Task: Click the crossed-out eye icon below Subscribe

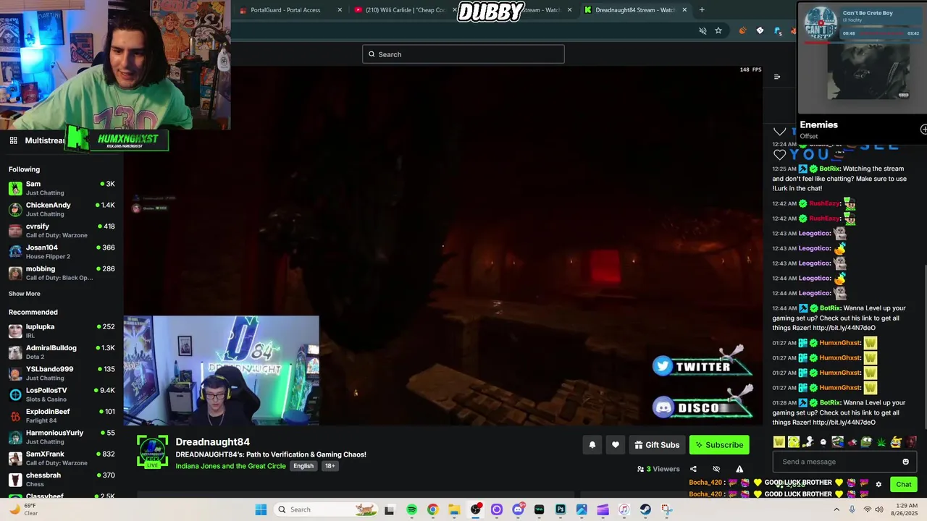Action: pos(716,469)
